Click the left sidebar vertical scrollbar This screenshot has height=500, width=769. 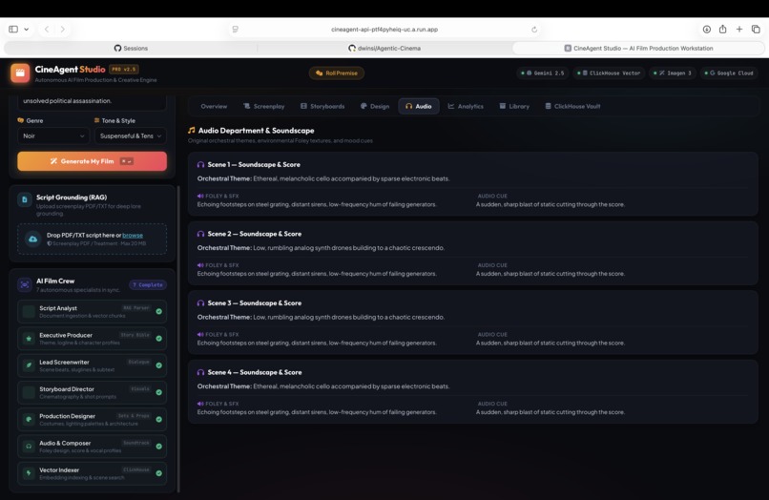tap(178, 339)
